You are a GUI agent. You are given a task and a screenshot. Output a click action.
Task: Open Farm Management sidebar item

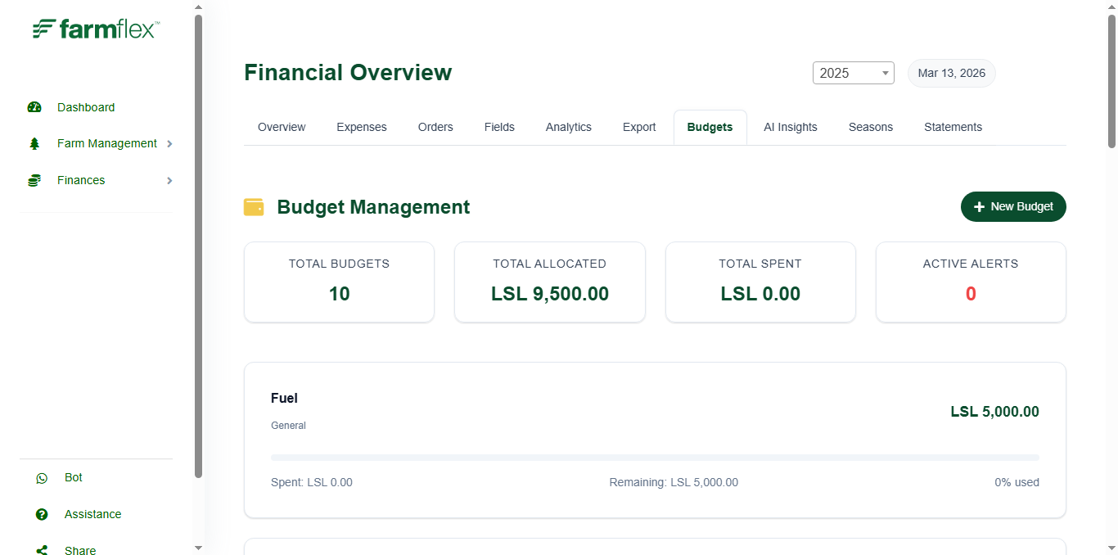107,143
